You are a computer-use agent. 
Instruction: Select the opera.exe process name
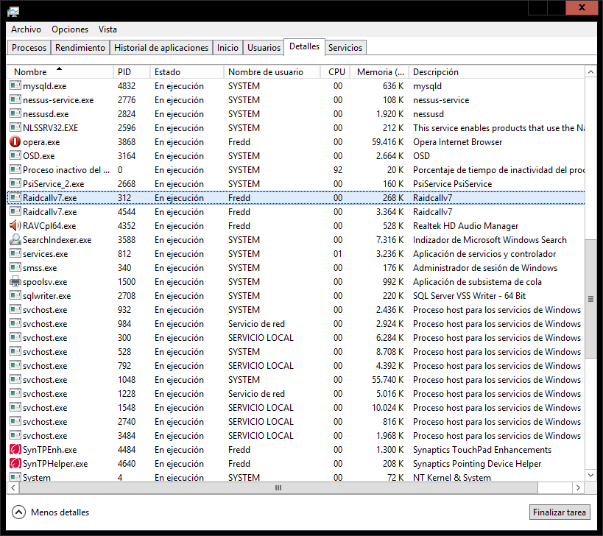click(x=41, y=142)
